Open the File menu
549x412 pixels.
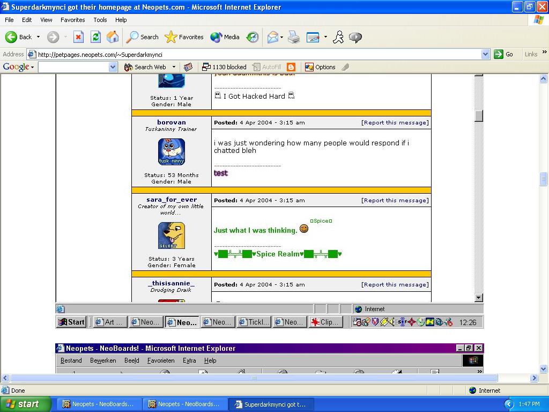click(9, 20)
